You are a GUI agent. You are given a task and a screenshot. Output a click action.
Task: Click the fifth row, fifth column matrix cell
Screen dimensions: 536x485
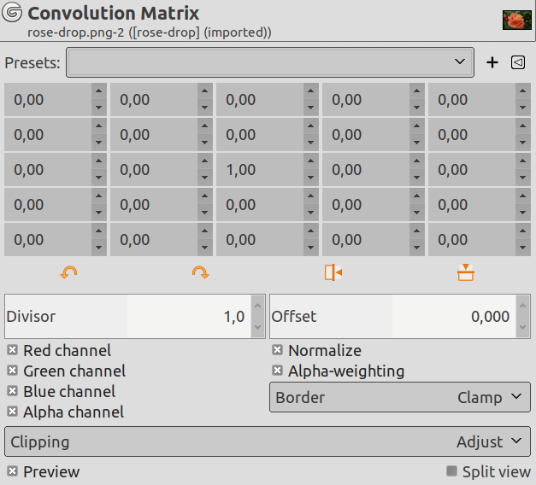click(472, 239)
